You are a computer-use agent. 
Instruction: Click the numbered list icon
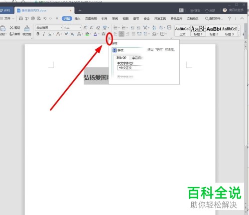124,27
